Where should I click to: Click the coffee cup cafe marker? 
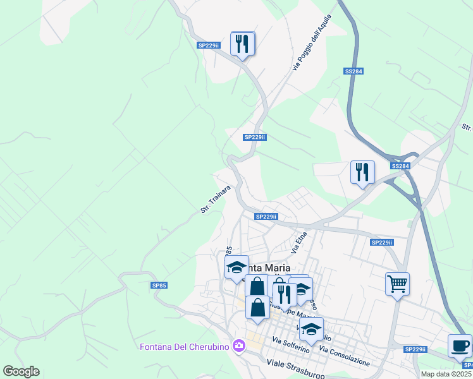click(460, 347)
